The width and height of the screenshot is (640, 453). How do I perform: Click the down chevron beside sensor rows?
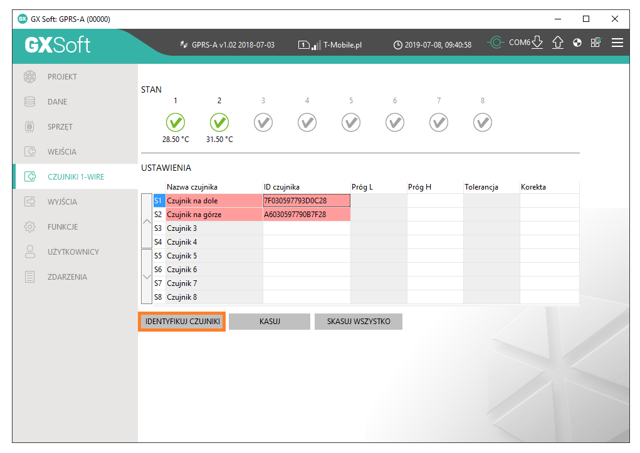pos(147,276)
